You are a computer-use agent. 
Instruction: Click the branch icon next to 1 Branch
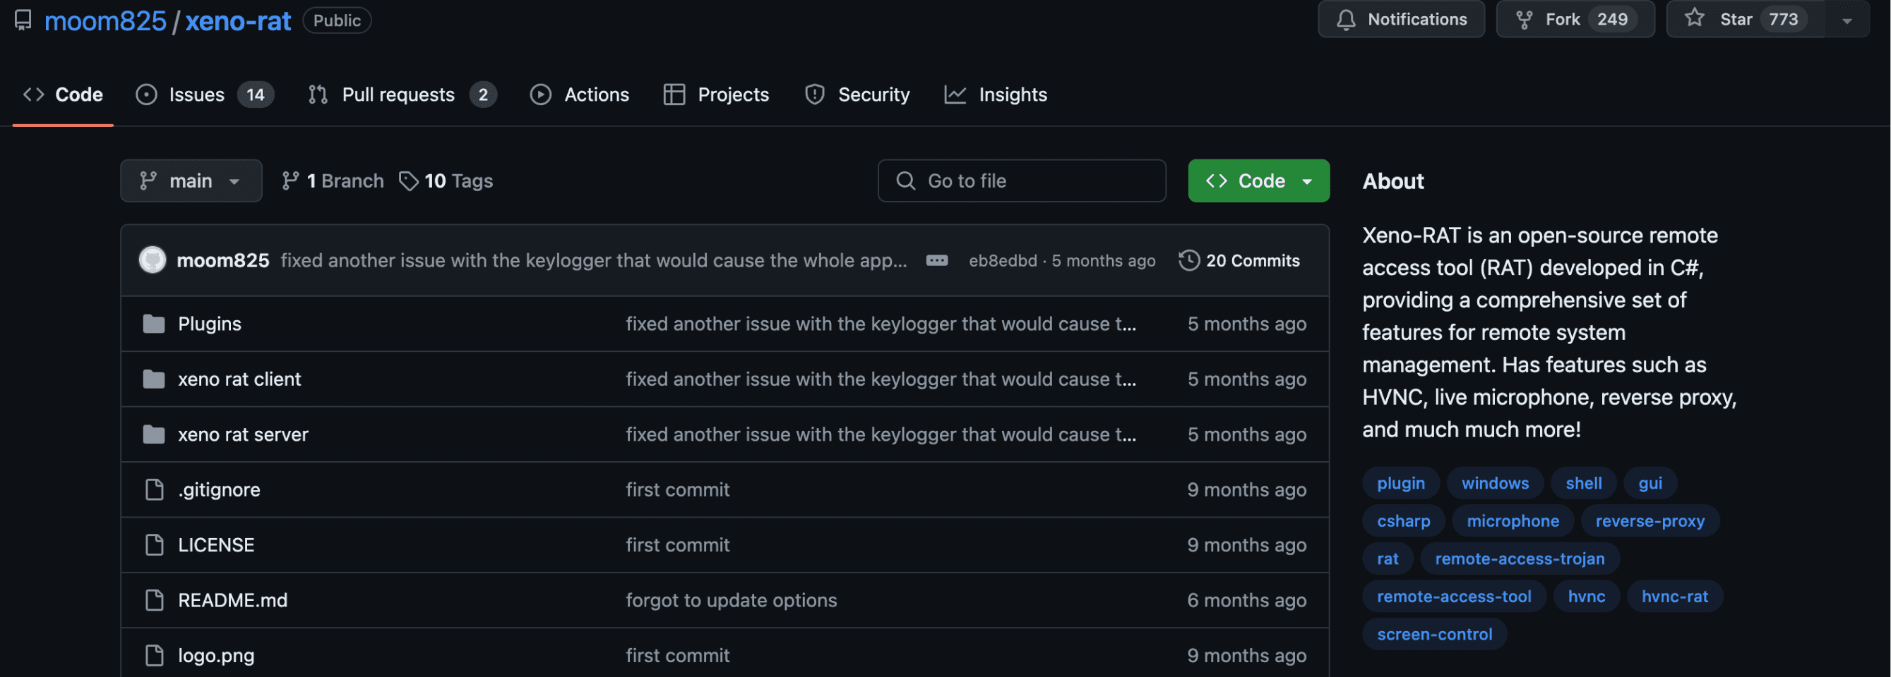[290, 181]
